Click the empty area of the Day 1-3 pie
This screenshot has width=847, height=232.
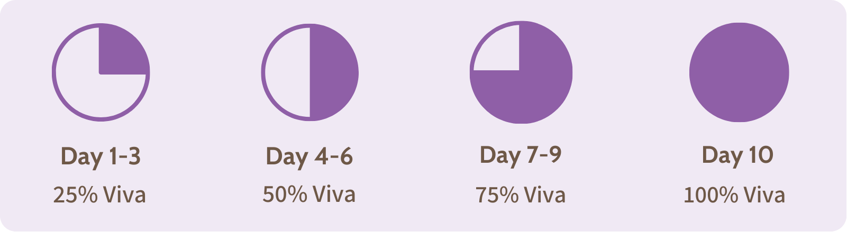85,90
